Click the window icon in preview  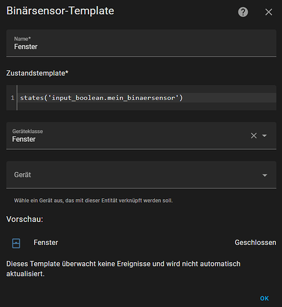[x=16, y=243]
